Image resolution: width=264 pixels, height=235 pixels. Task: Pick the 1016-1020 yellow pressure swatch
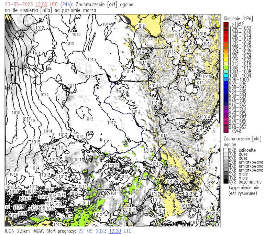[x=226, y=60]
